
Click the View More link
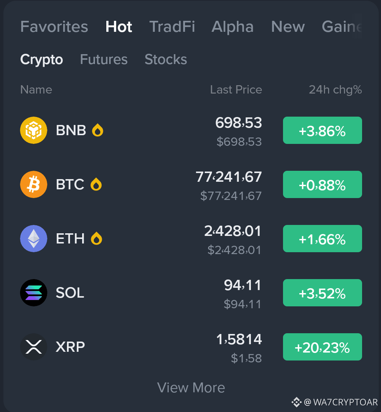coord(191,387)
